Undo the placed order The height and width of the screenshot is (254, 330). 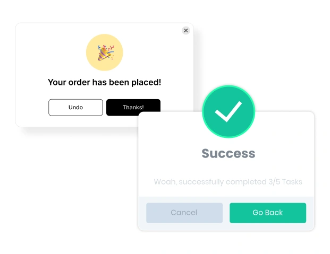[75, 107]
